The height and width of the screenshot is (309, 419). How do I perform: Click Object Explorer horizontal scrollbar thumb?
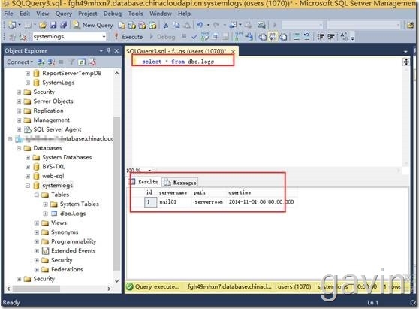click(36, 289)
